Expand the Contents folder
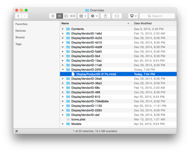The width and height of the screenshot is (190, 153). (x=63, y=29)
